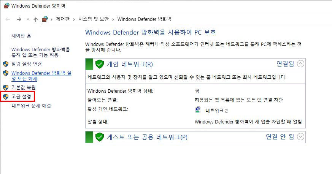332x174 pixels.
Task: Click green shield icon of 게스트 또는 공용 네트워크
Action: click(x=100, y=137)
